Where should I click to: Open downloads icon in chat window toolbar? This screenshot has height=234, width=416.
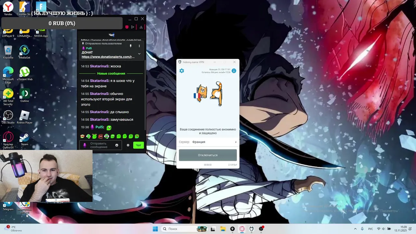[x=141, y=27]
